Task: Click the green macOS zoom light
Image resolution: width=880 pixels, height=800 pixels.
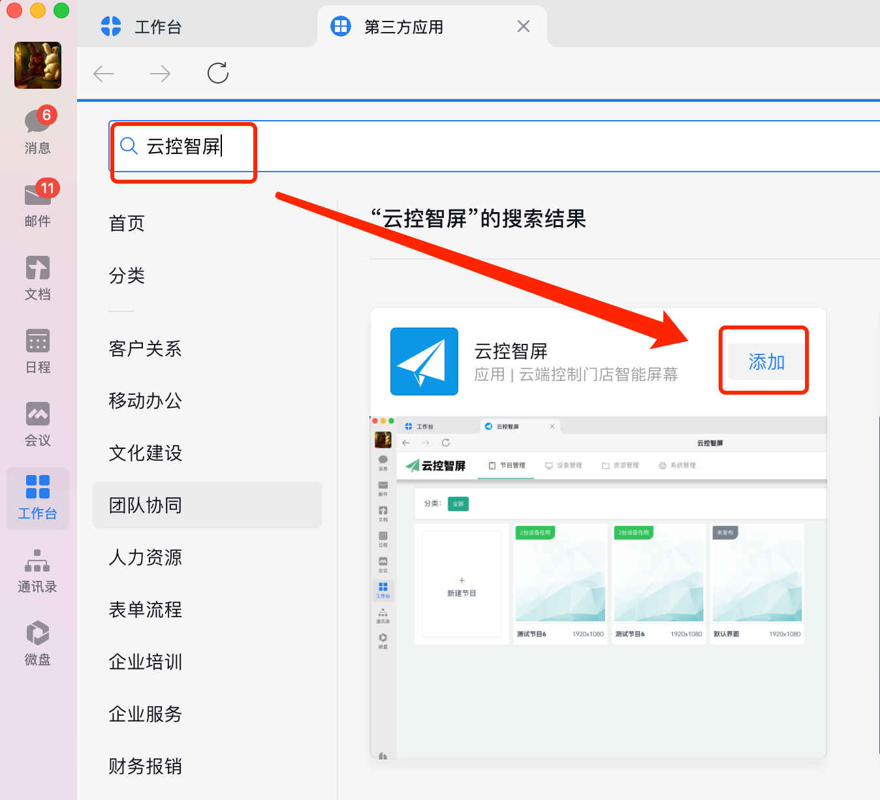Action: 61,10
